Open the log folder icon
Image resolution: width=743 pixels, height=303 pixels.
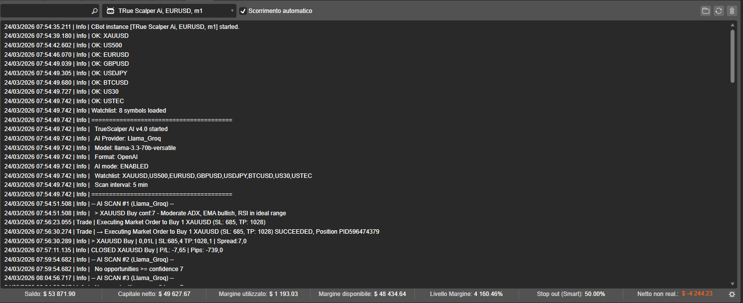click(x=706, y=11)
